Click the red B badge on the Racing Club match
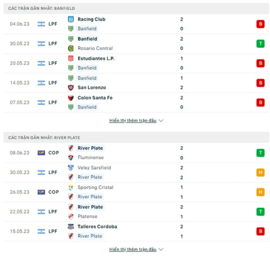This screenshot has width=270, height=258. [260, 24]
